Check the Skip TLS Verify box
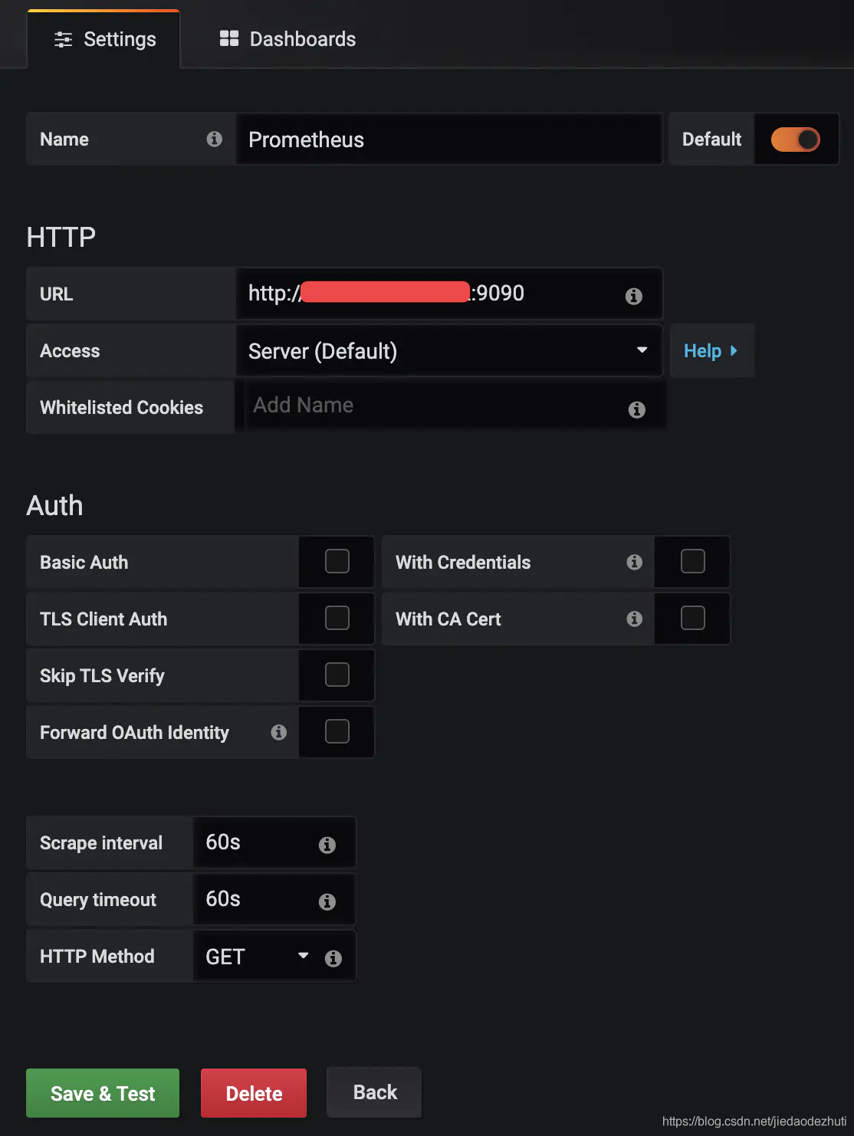The height and width of the screenshot is (1136, 854). [337, 675]
